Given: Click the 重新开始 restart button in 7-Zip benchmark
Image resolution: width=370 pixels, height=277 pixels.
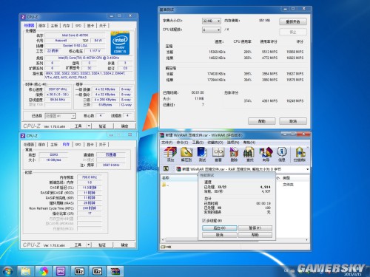Looking at the screenshot, I should (x=293, y=21).
